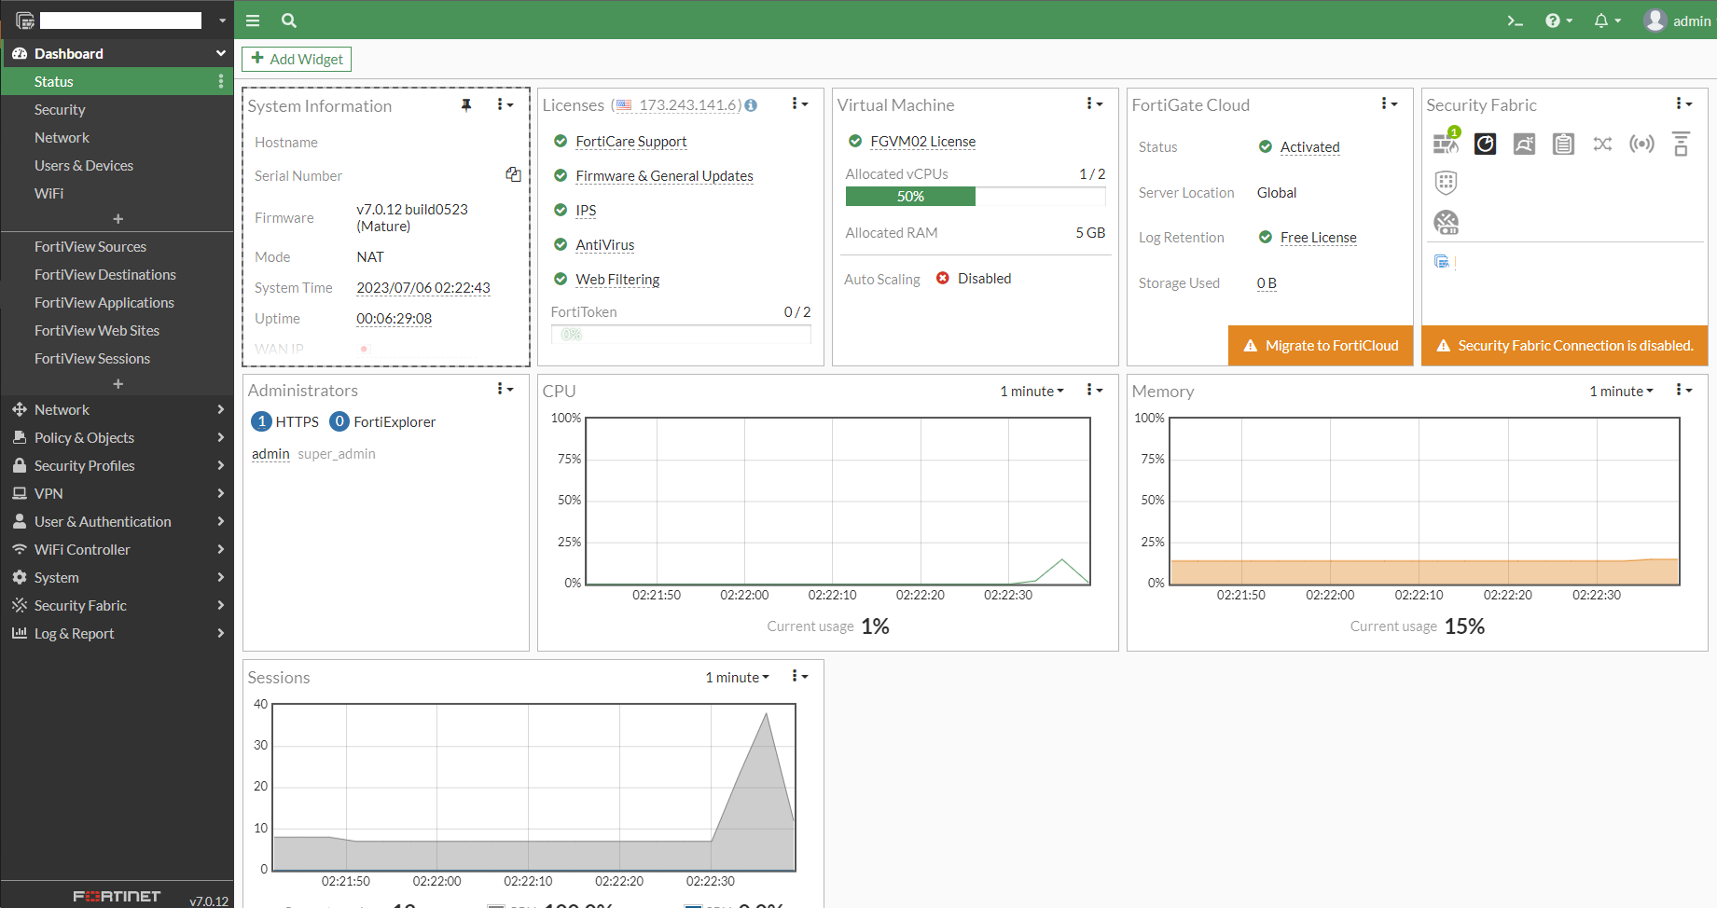Collapse the Dashboard menu section
This screenshot has height=908, width=1717.
tap(117, 53)
